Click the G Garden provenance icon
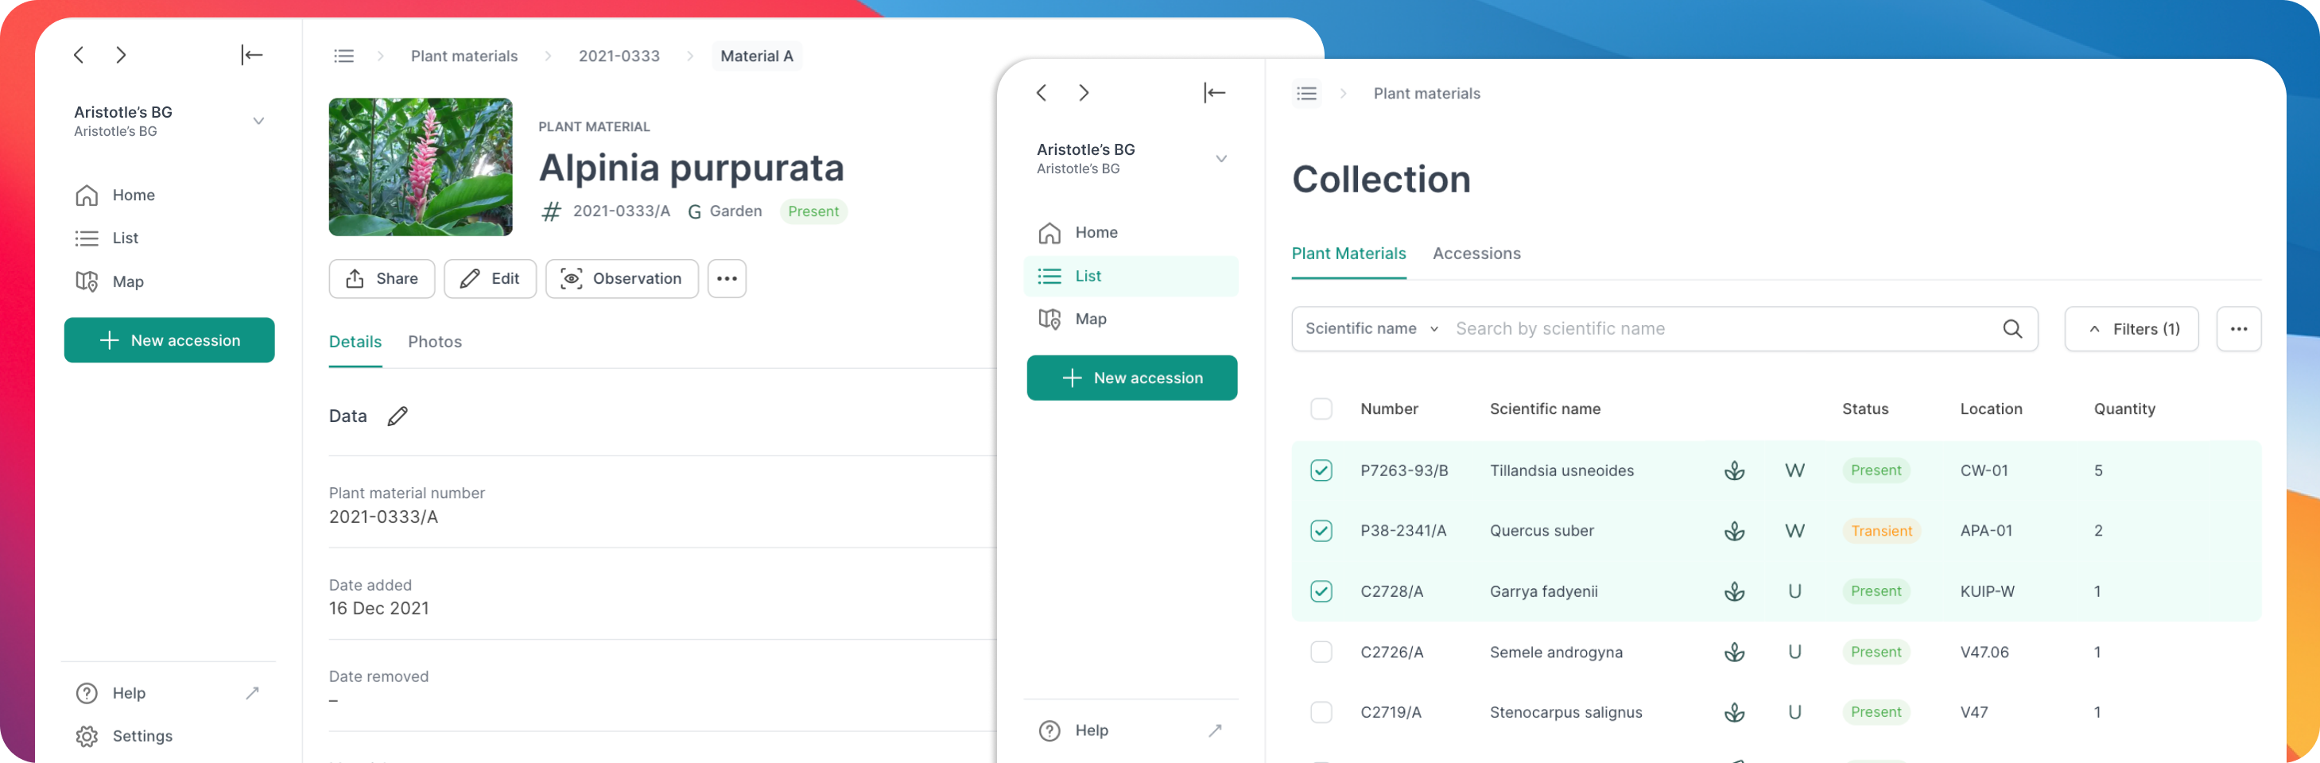Image resolution: width=2320 pixels, height=763 pixels. (694, 211)
